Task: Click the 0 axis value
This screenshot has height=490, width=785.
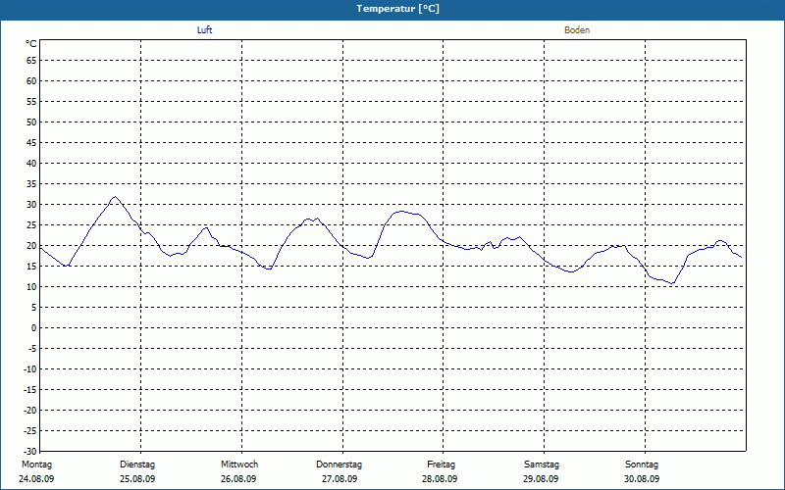Action: pyautogui.click(x=34, y=328)
